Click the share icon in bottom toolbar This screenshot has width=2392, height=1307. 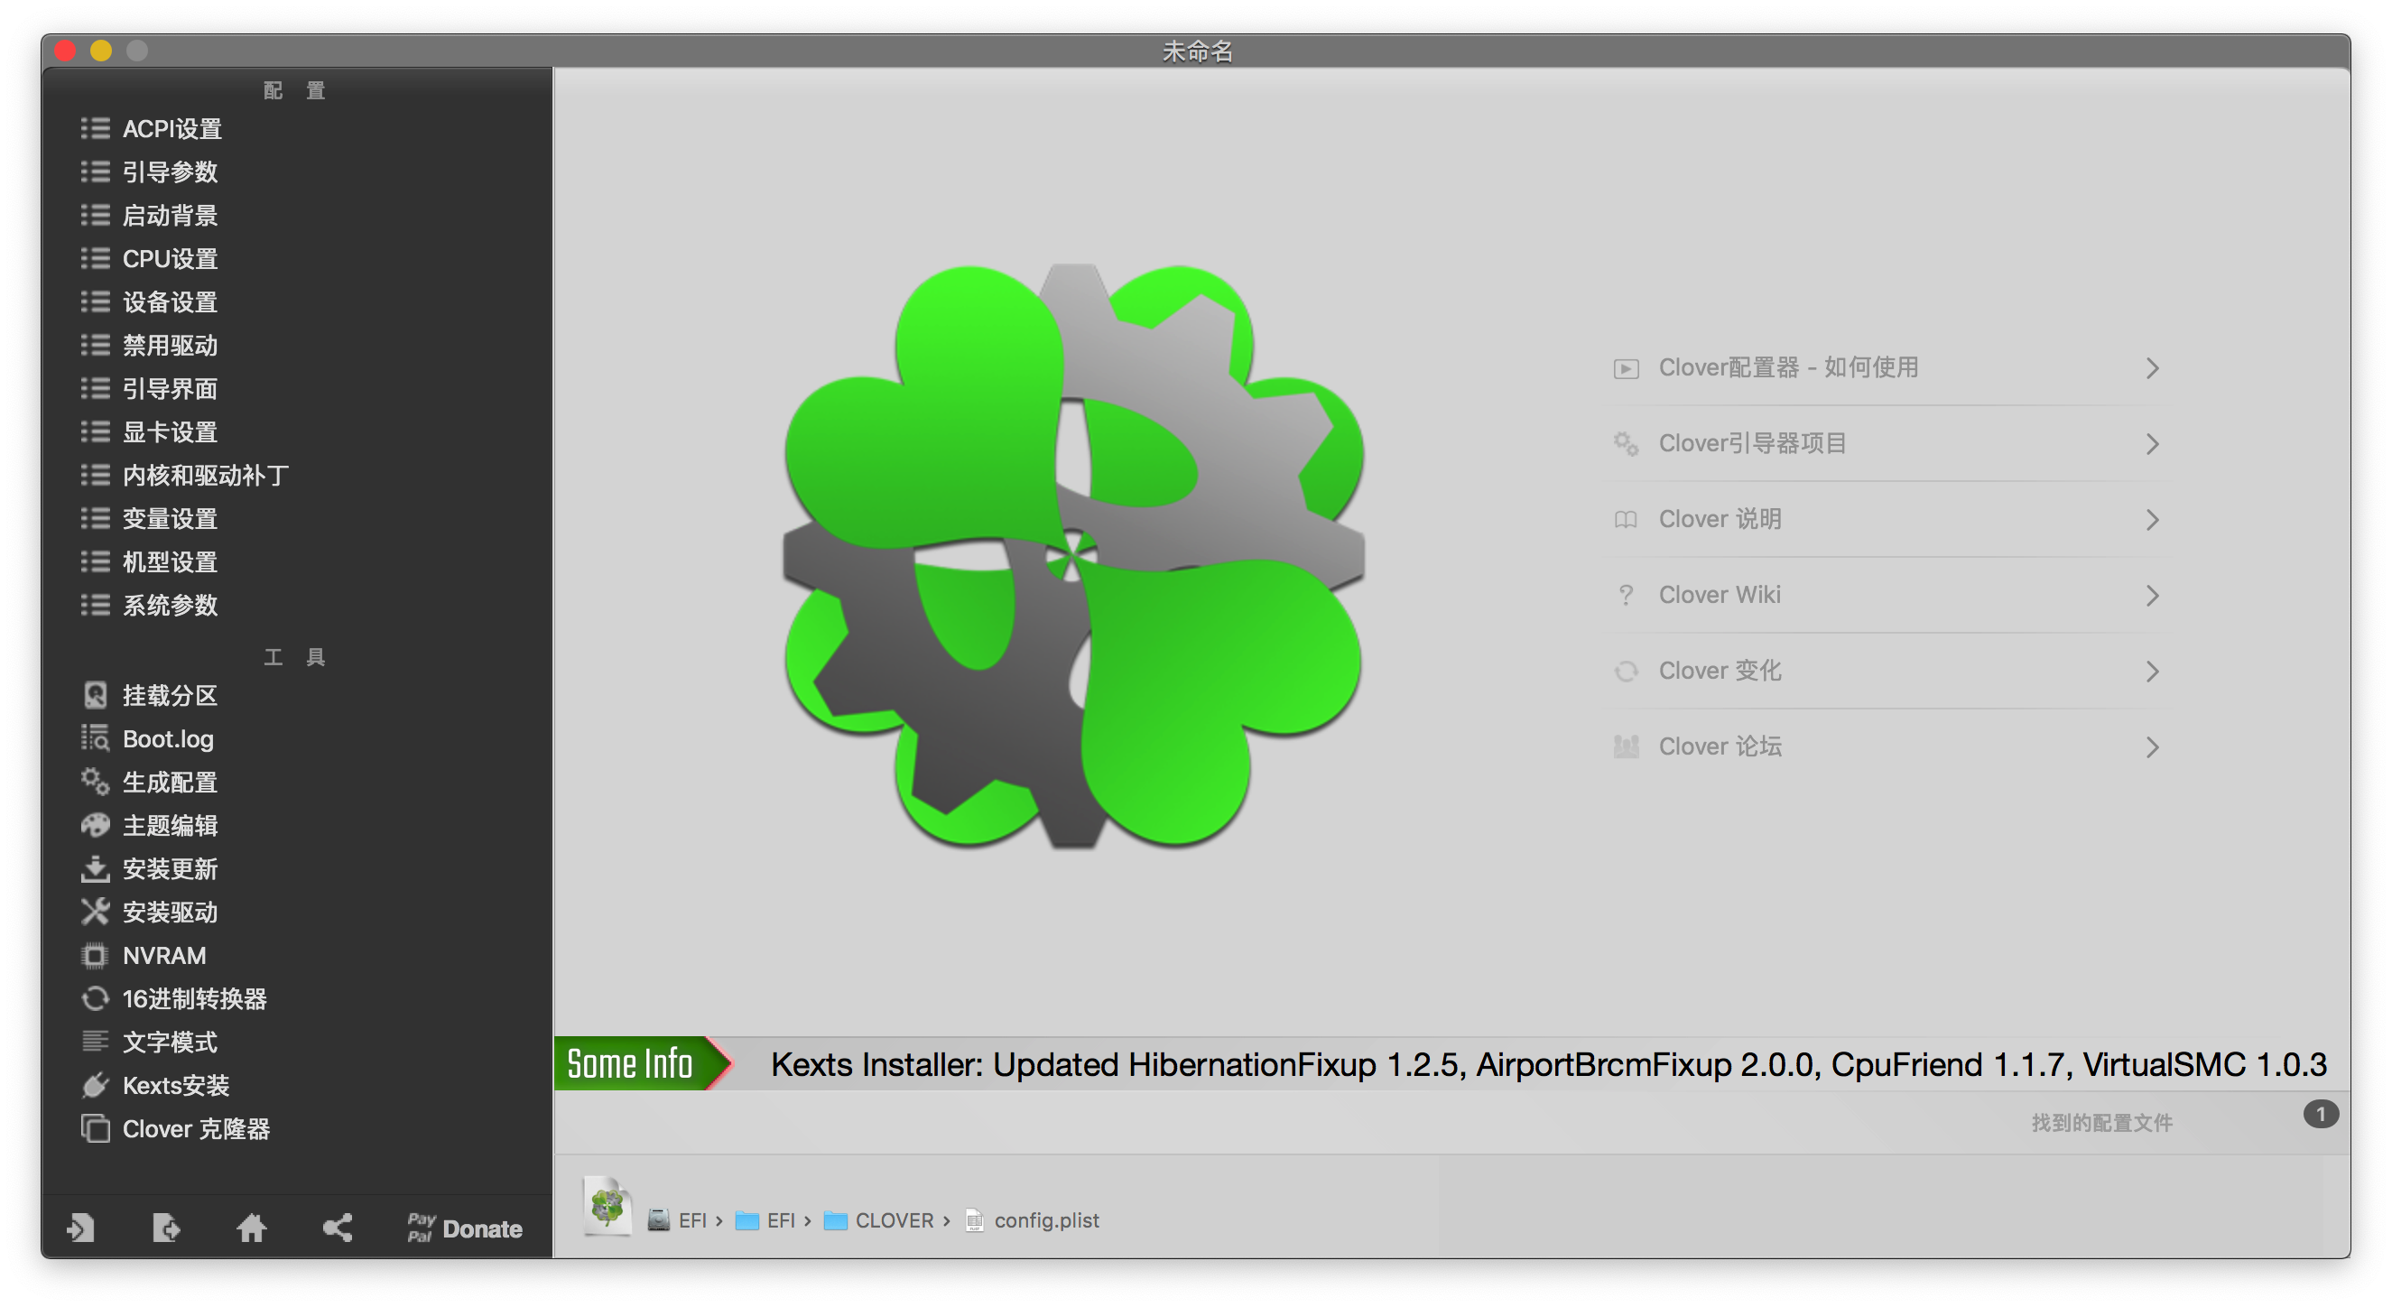337,1228
